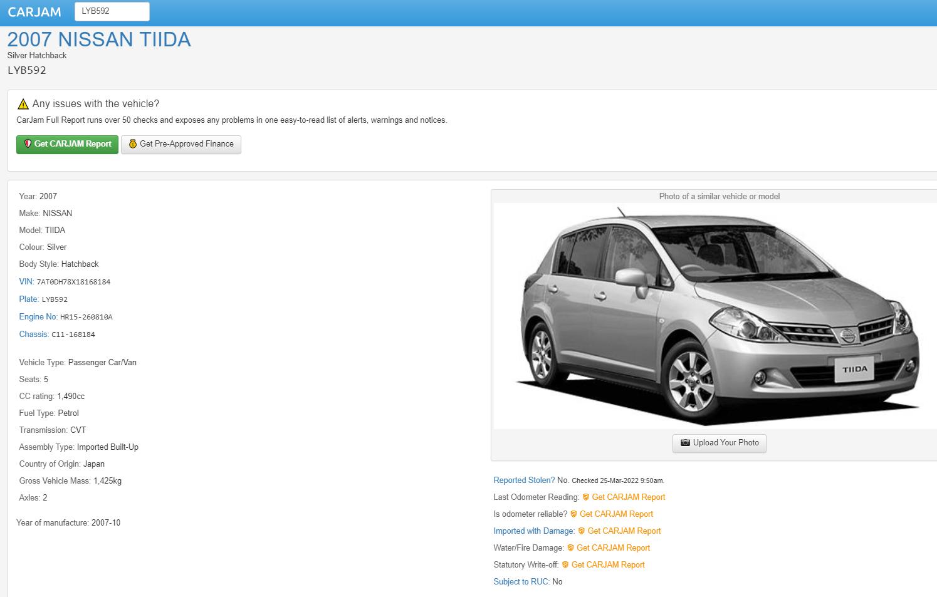Select the VIN value 7AT0DH78X18168184

(73, 282)
